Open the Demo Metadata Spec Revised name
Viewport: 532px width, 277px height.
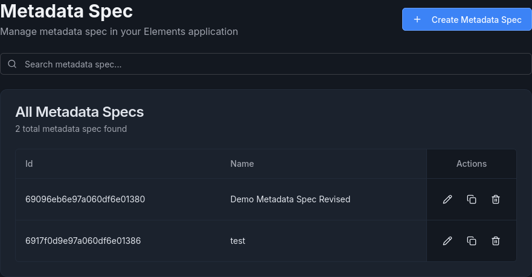290,199
